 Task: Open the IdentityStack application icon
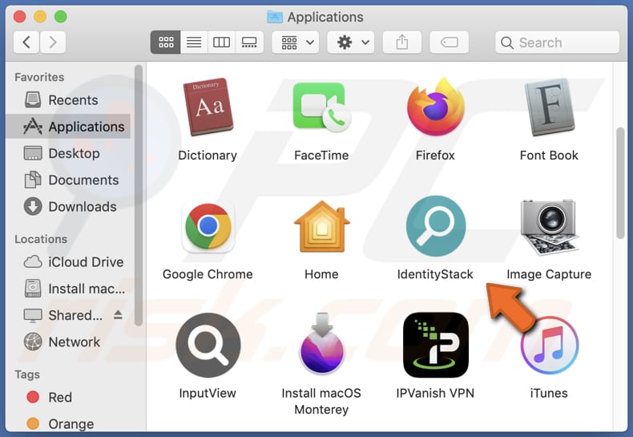435,227
